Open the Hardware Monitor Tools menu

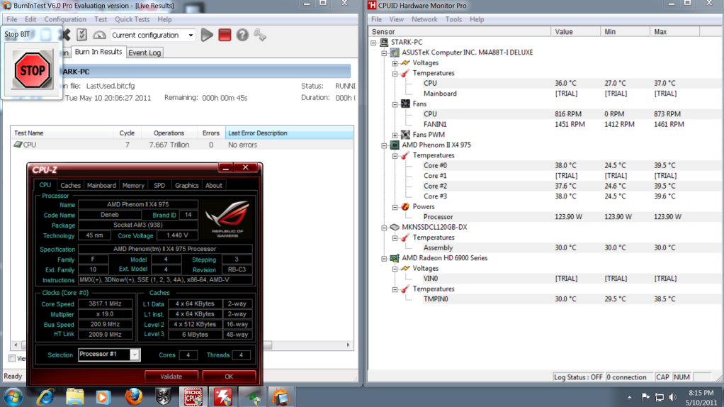[x=453, y=19]
